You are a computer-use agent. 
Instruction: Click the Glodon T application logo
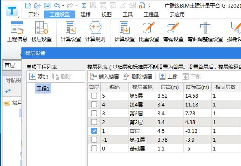click(12, 11)
